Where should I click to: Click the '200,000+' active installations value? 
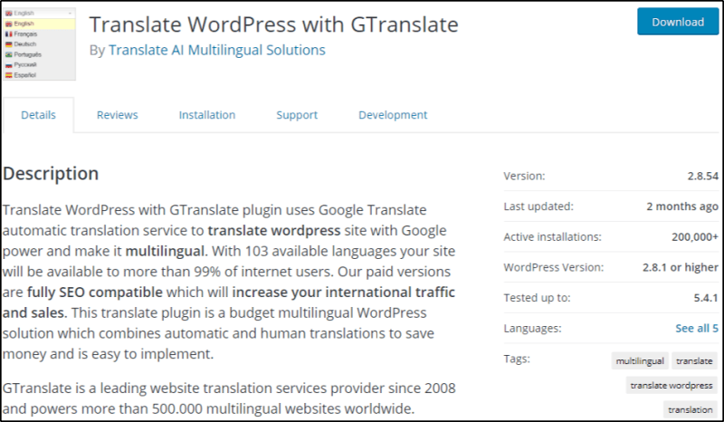695,236
